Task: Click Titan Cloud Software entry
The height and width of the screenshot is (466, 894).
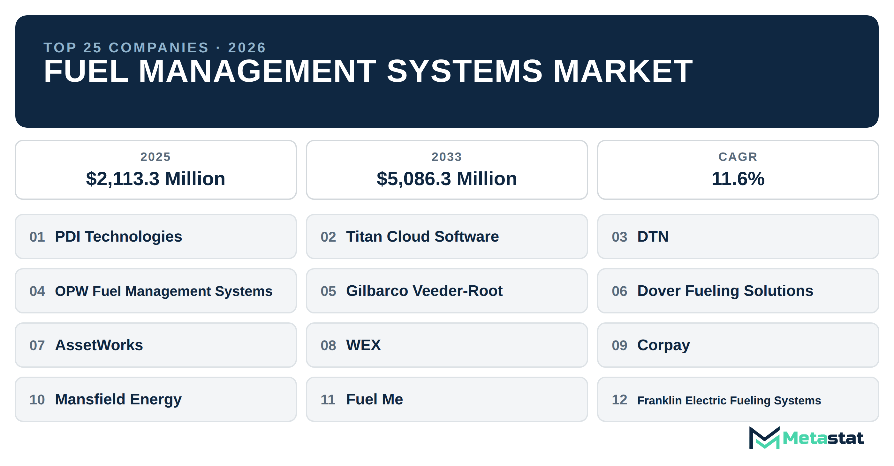Action: 447,237
